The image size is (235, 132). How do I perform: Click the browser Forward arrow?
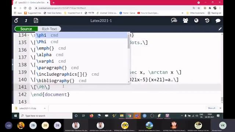point(20,8)
